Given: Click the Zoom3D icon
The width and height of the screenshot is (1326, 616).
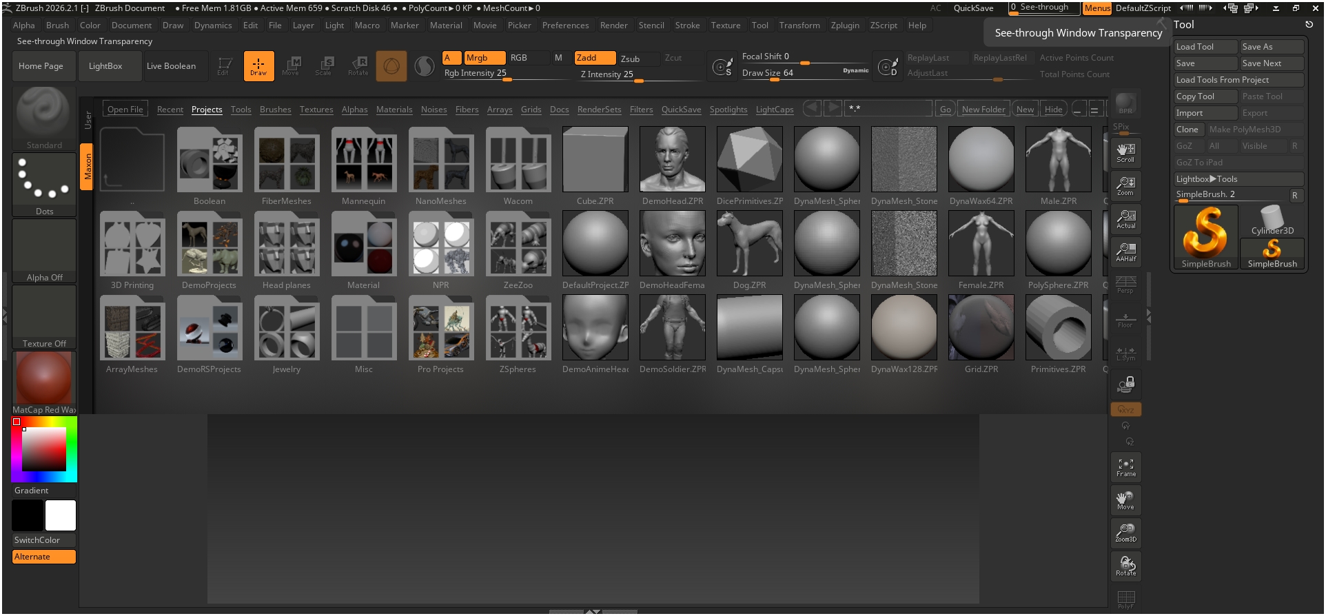Looking at the screenshot, I should [x=1125, y=533].
